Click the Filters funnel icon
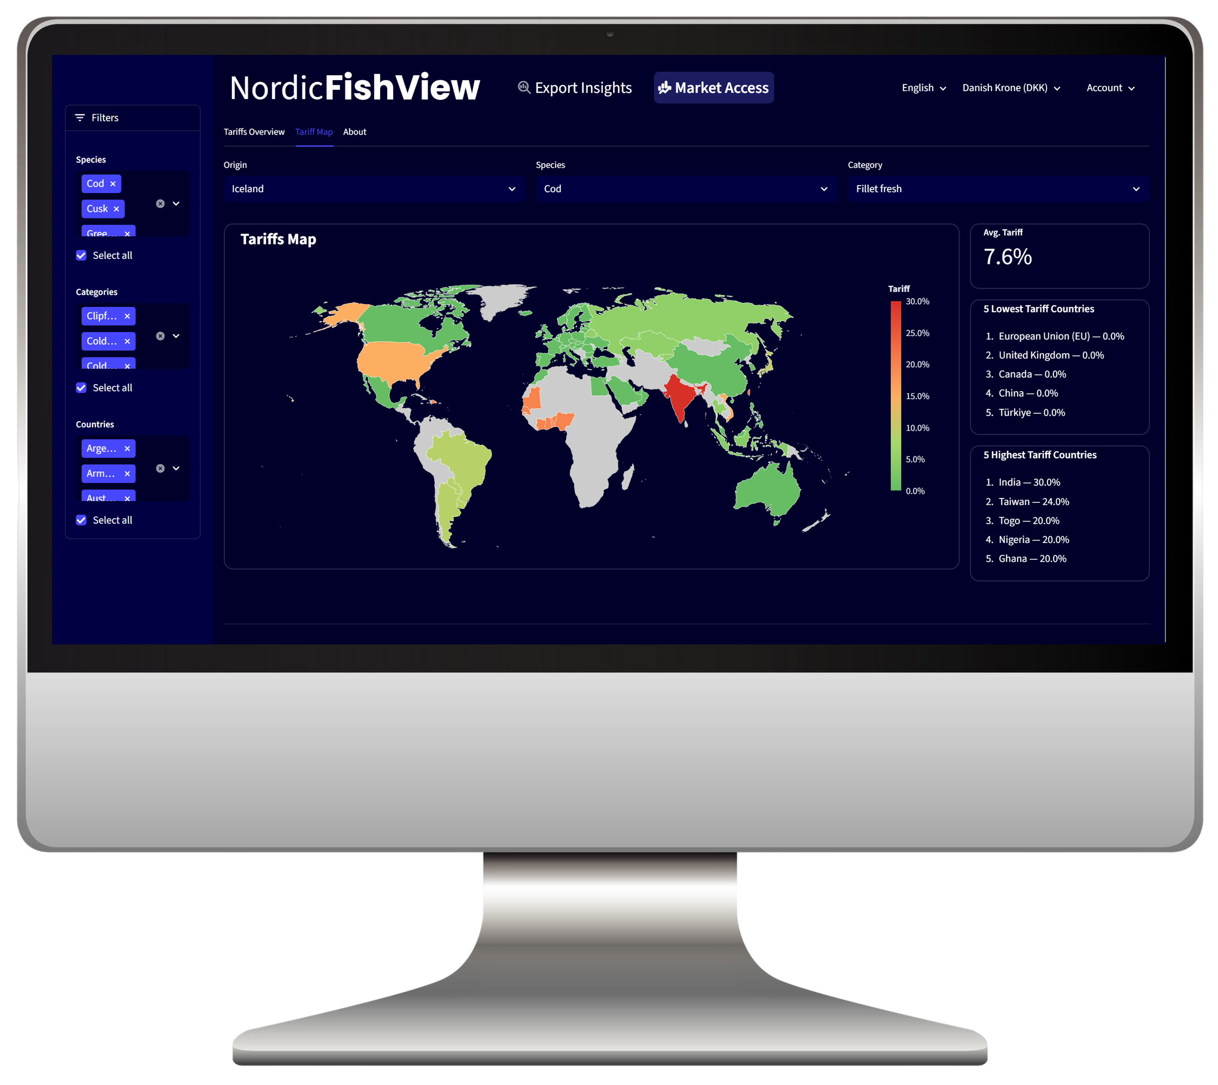This screenshot has width=1218, height=1085. tap(80, 117)
